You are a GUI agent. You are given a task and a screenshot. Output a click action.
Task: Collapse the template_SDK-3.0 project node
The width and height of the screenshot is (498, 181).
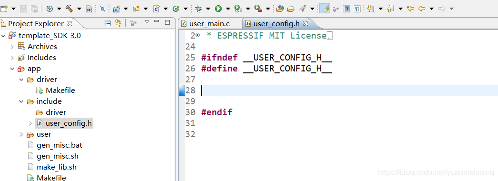pos(3,35)
